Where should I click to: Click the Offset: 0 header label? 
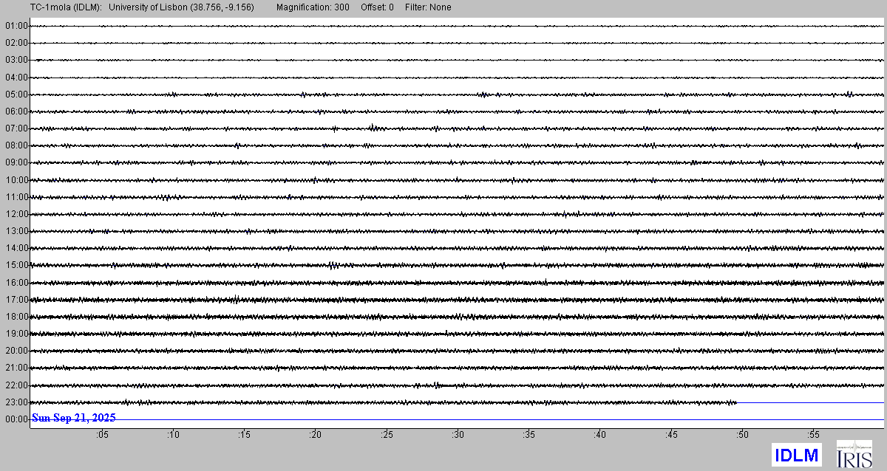click(x=377, y=7)
